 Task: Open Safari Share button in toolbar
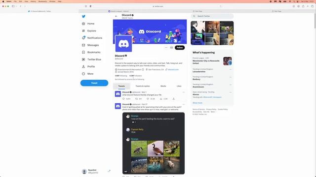(x=303, y=6)
